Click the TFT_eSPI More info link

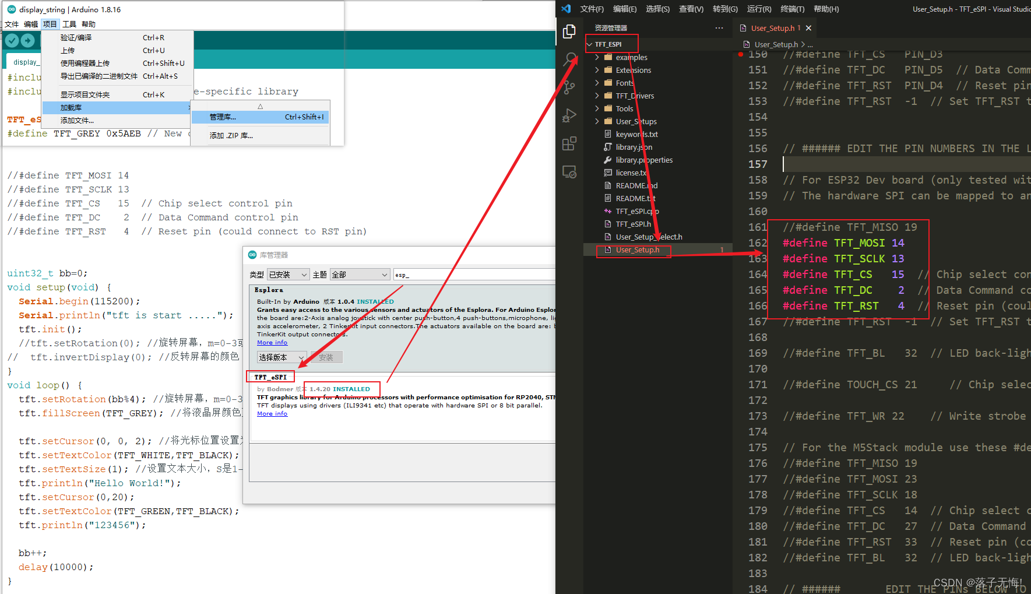(x=272, y=414)
